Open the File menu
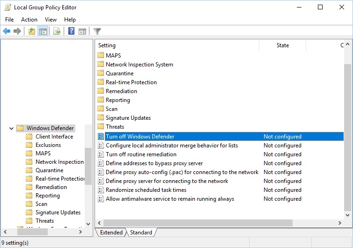Viewport: 353px width, 248px height. pyautogui.click(x=9, y=20)
